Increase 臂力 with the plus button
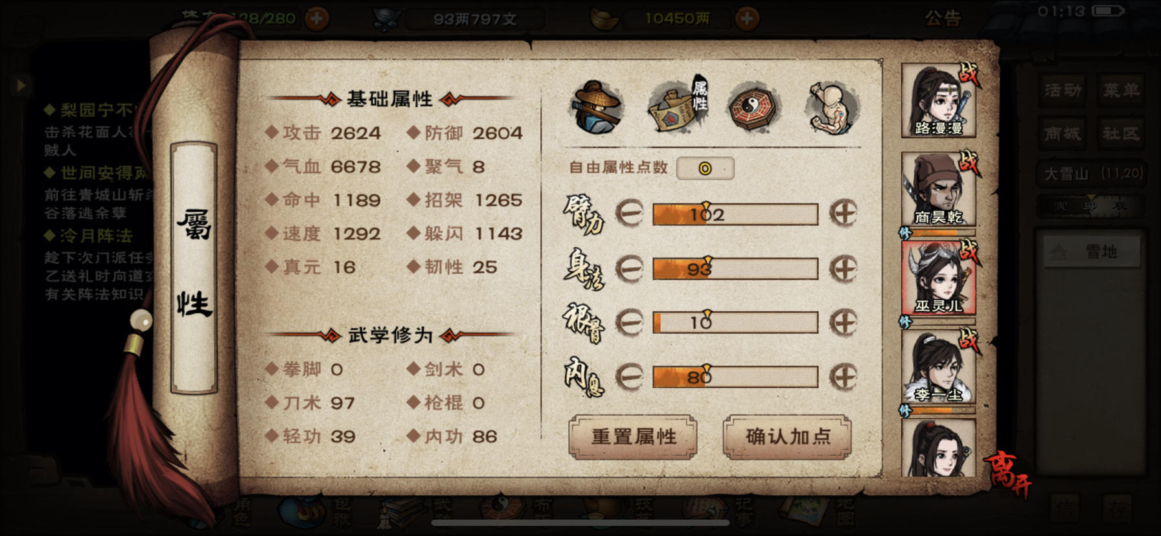 coord(844,214)
